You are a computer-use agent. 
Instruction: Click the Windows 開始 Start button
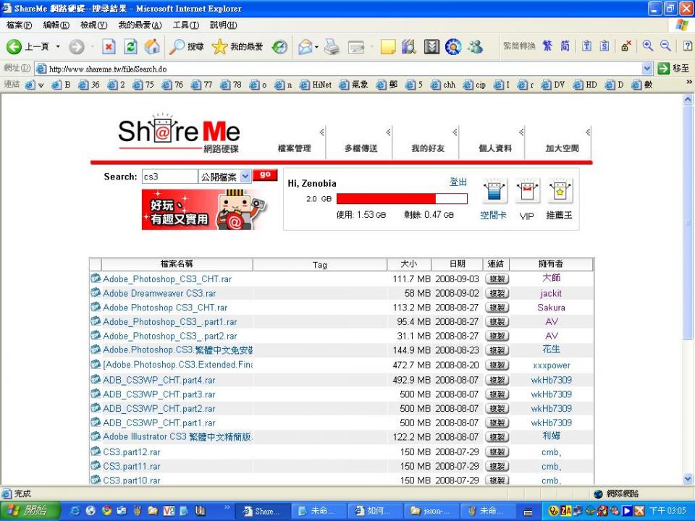(x=29, y=511)
